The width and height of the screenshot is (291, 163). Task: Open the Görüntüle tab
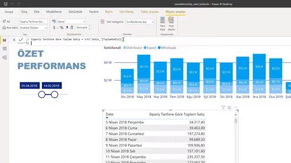coord(75,12)
